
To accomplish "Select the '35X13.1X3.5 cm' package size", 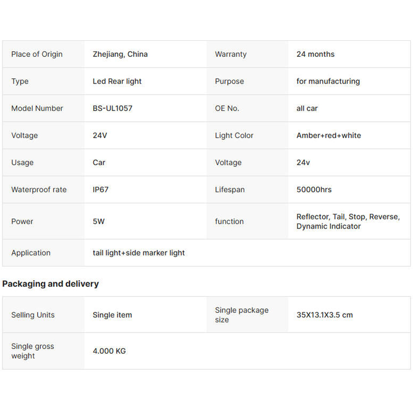I will 324,315.
